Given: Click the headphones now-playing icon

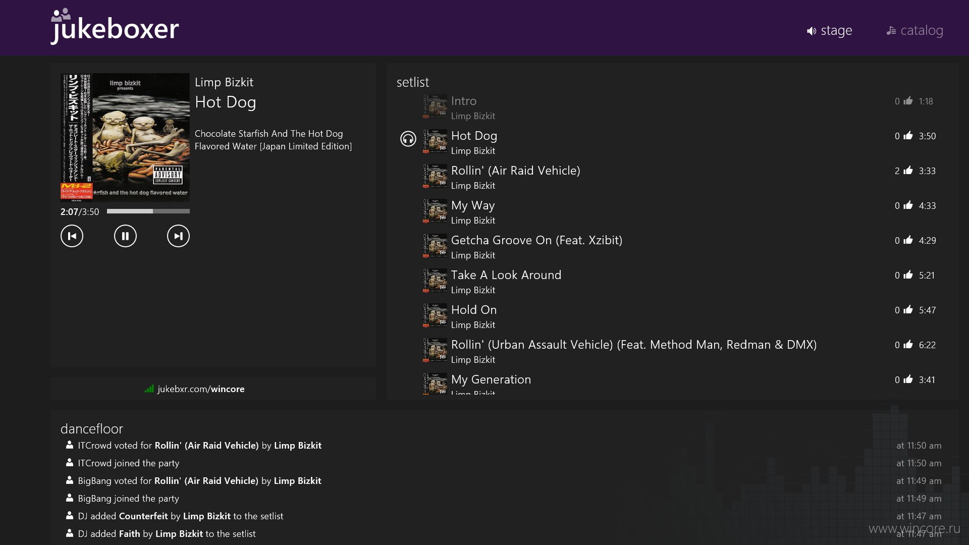Looking at the screenshot, I should pos(408,138).
